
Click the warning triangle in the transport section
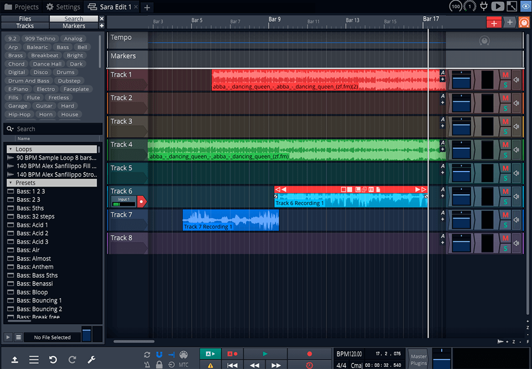211,365
